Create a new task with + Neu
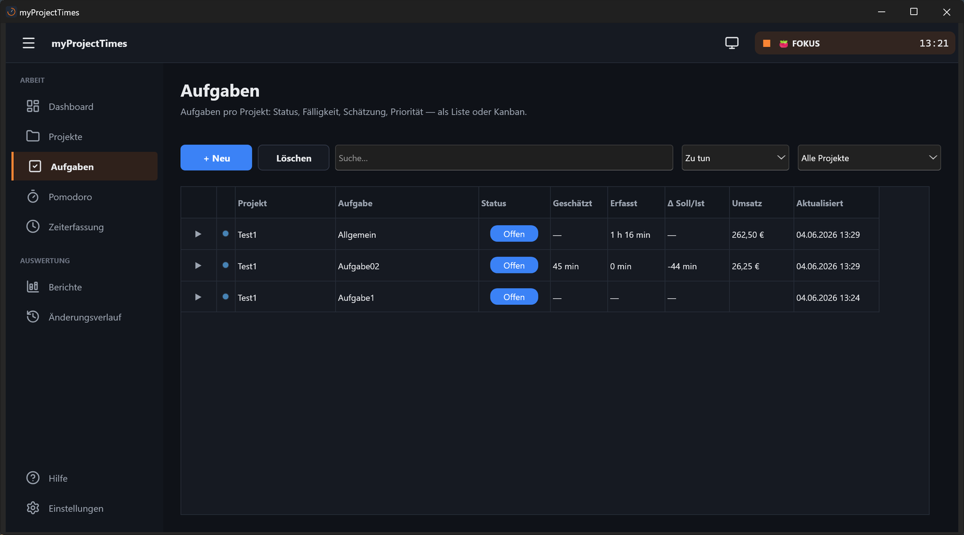 [x=216, y=158]
